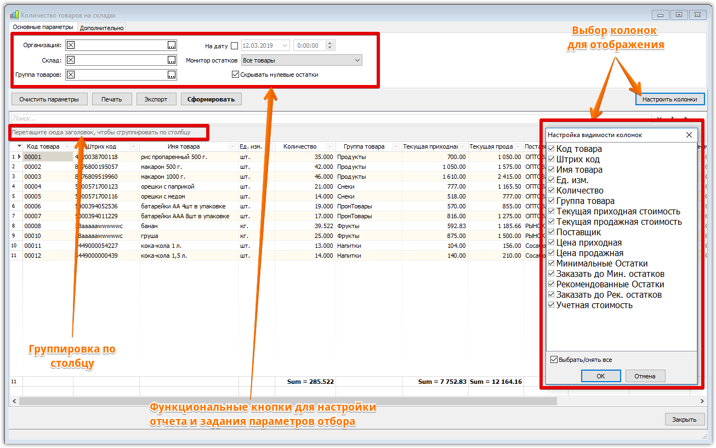Click the Очистить параметры button
The image size is (716, 448).
click(49, 99)
